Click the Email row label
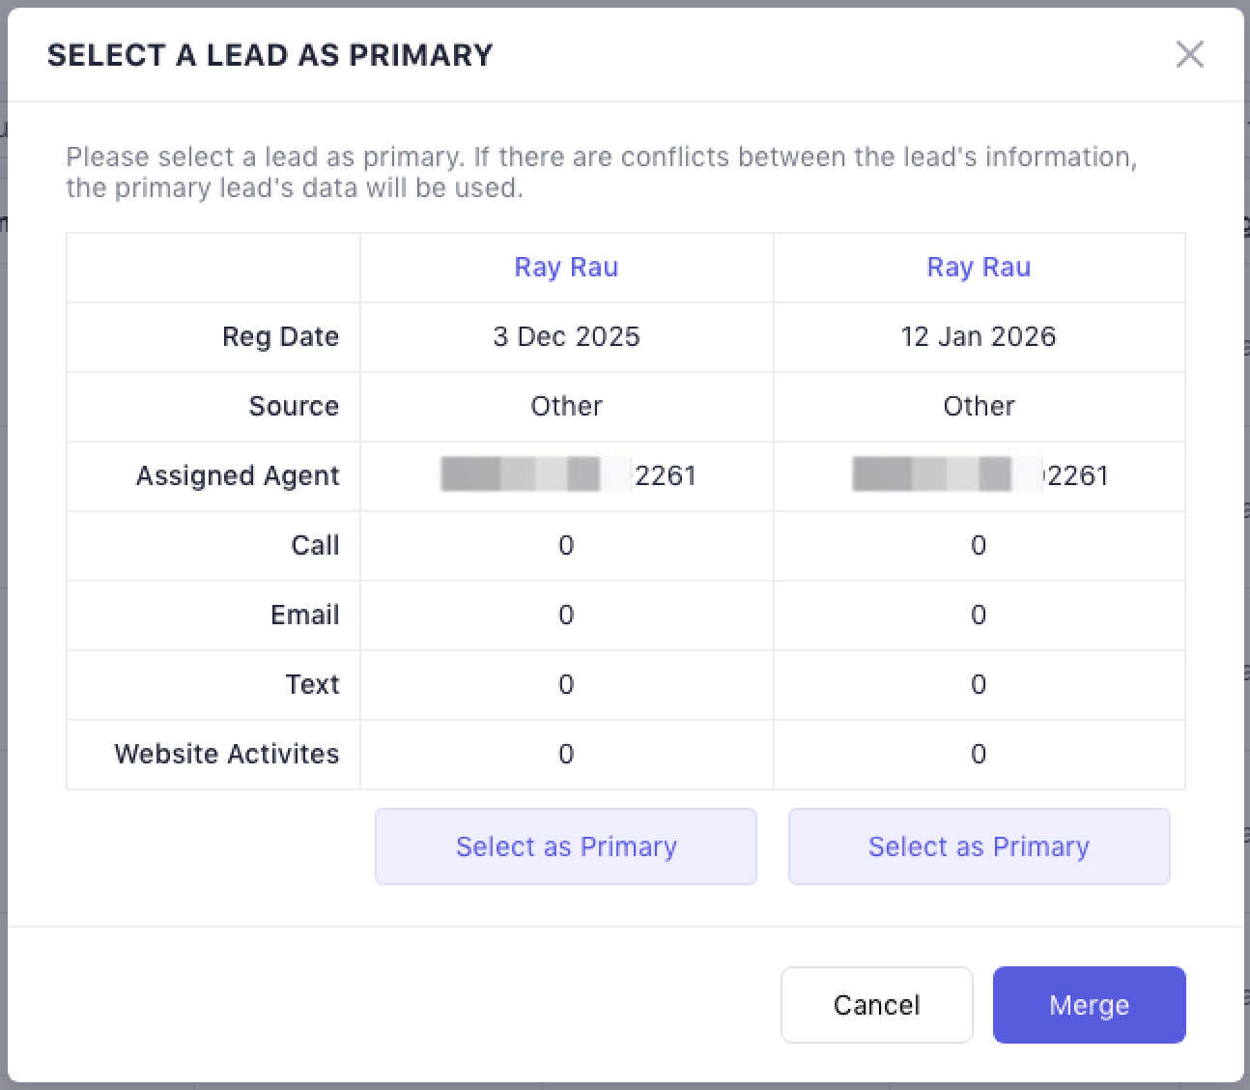The image size is (1250, 1090). click(304, 615)
